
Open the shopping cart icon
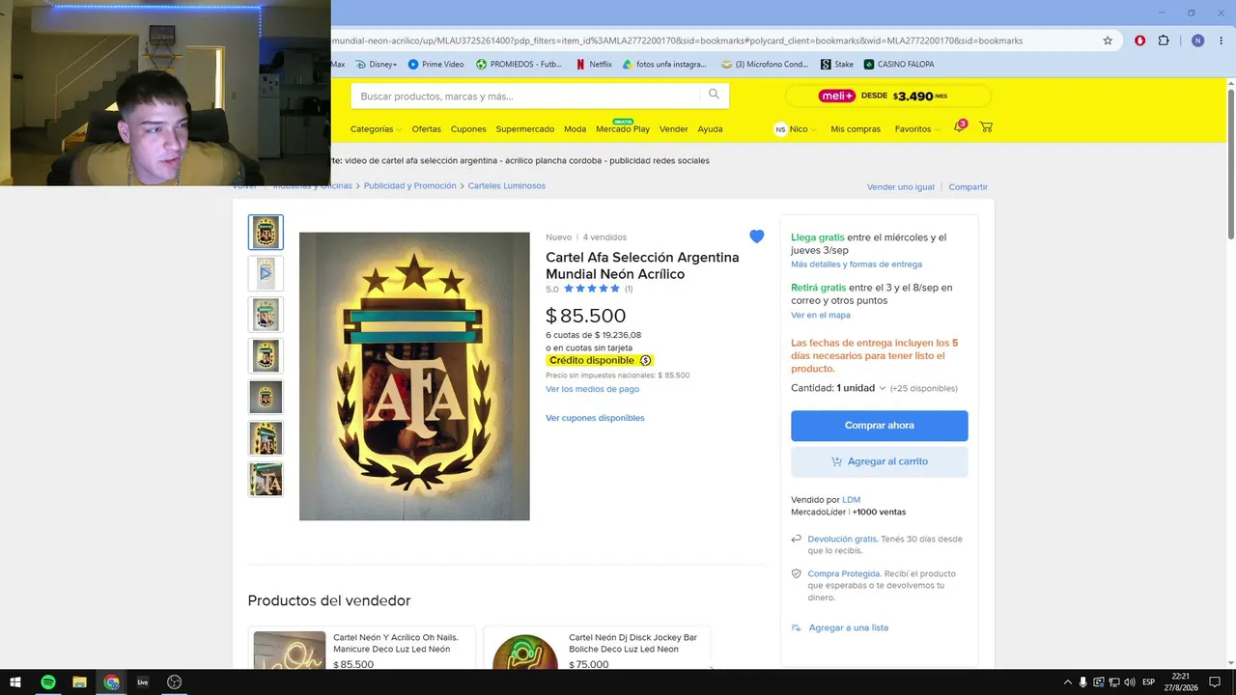coord(986,127)
